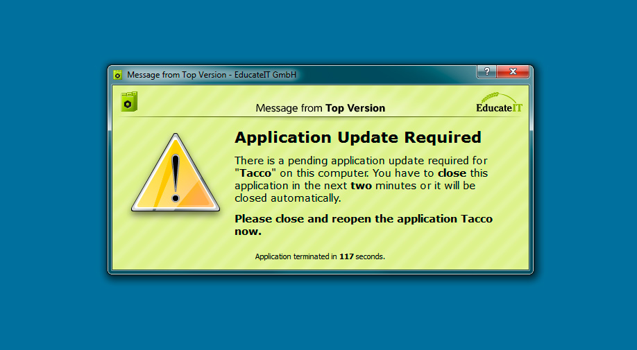Click the window title text in the title bar

tap(212, 74)
